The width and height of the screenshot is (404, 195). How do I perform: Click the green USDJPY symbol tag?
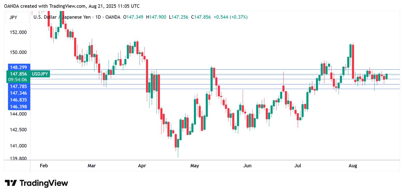coord(40,74)
